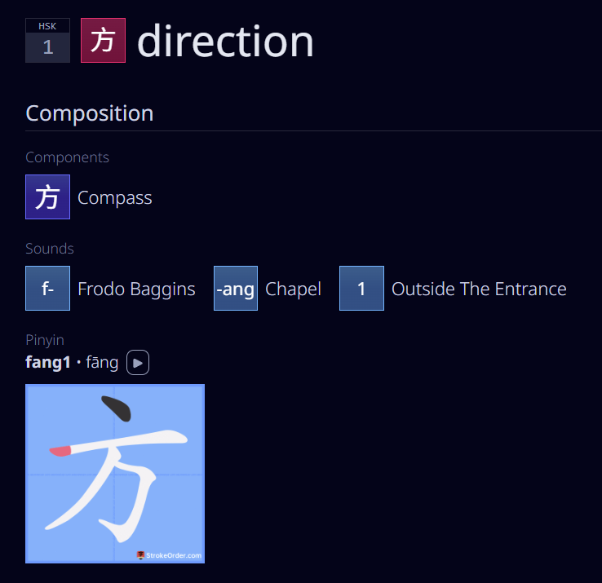Click the Components section label
Viewport: 602px width, 583px height.
67,157
